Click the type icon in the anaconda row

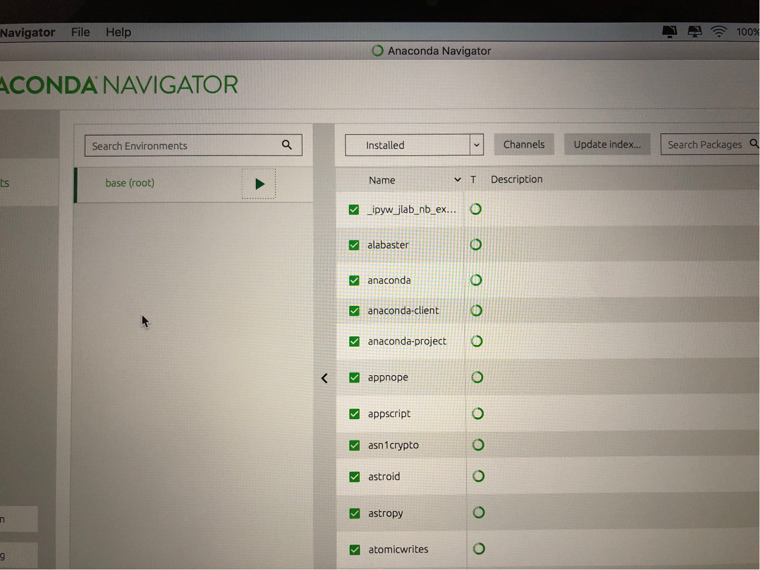click(x=476, y=280)
